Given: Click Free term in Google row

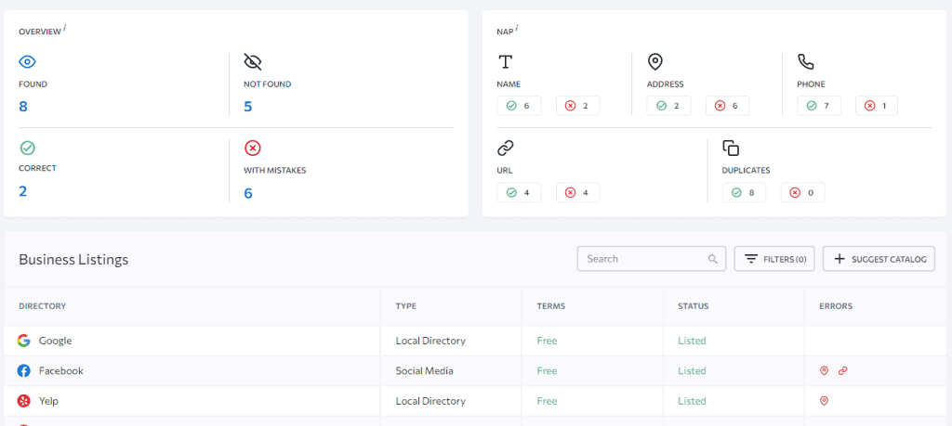Looking at the screenshot, I should (547, 341).
